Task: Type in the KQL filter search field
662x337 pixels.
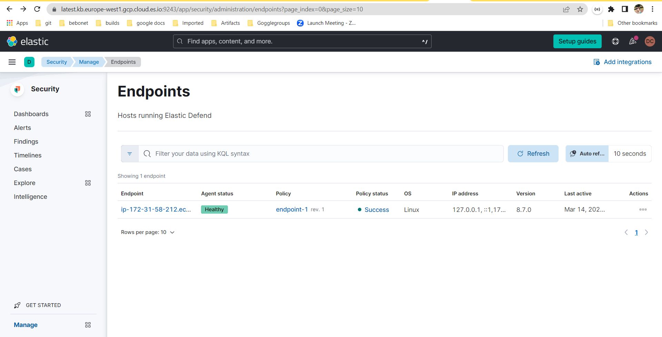Action: pos(310,154)
